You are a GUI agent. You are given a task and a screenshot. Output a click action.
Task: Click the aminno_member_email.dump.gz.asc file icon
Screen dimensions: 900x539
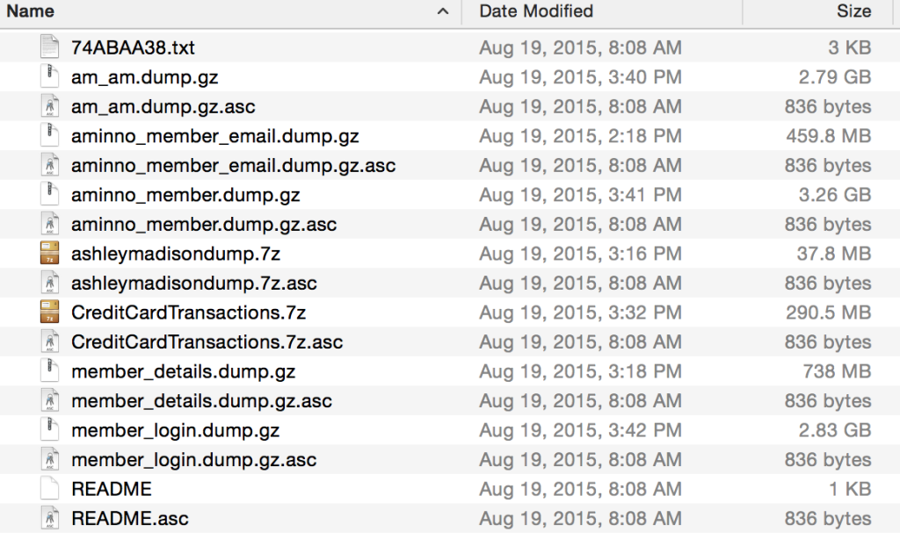coord(49,166)
